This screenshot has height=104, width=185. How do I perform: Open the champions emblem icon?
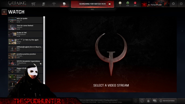click(54, 4)
